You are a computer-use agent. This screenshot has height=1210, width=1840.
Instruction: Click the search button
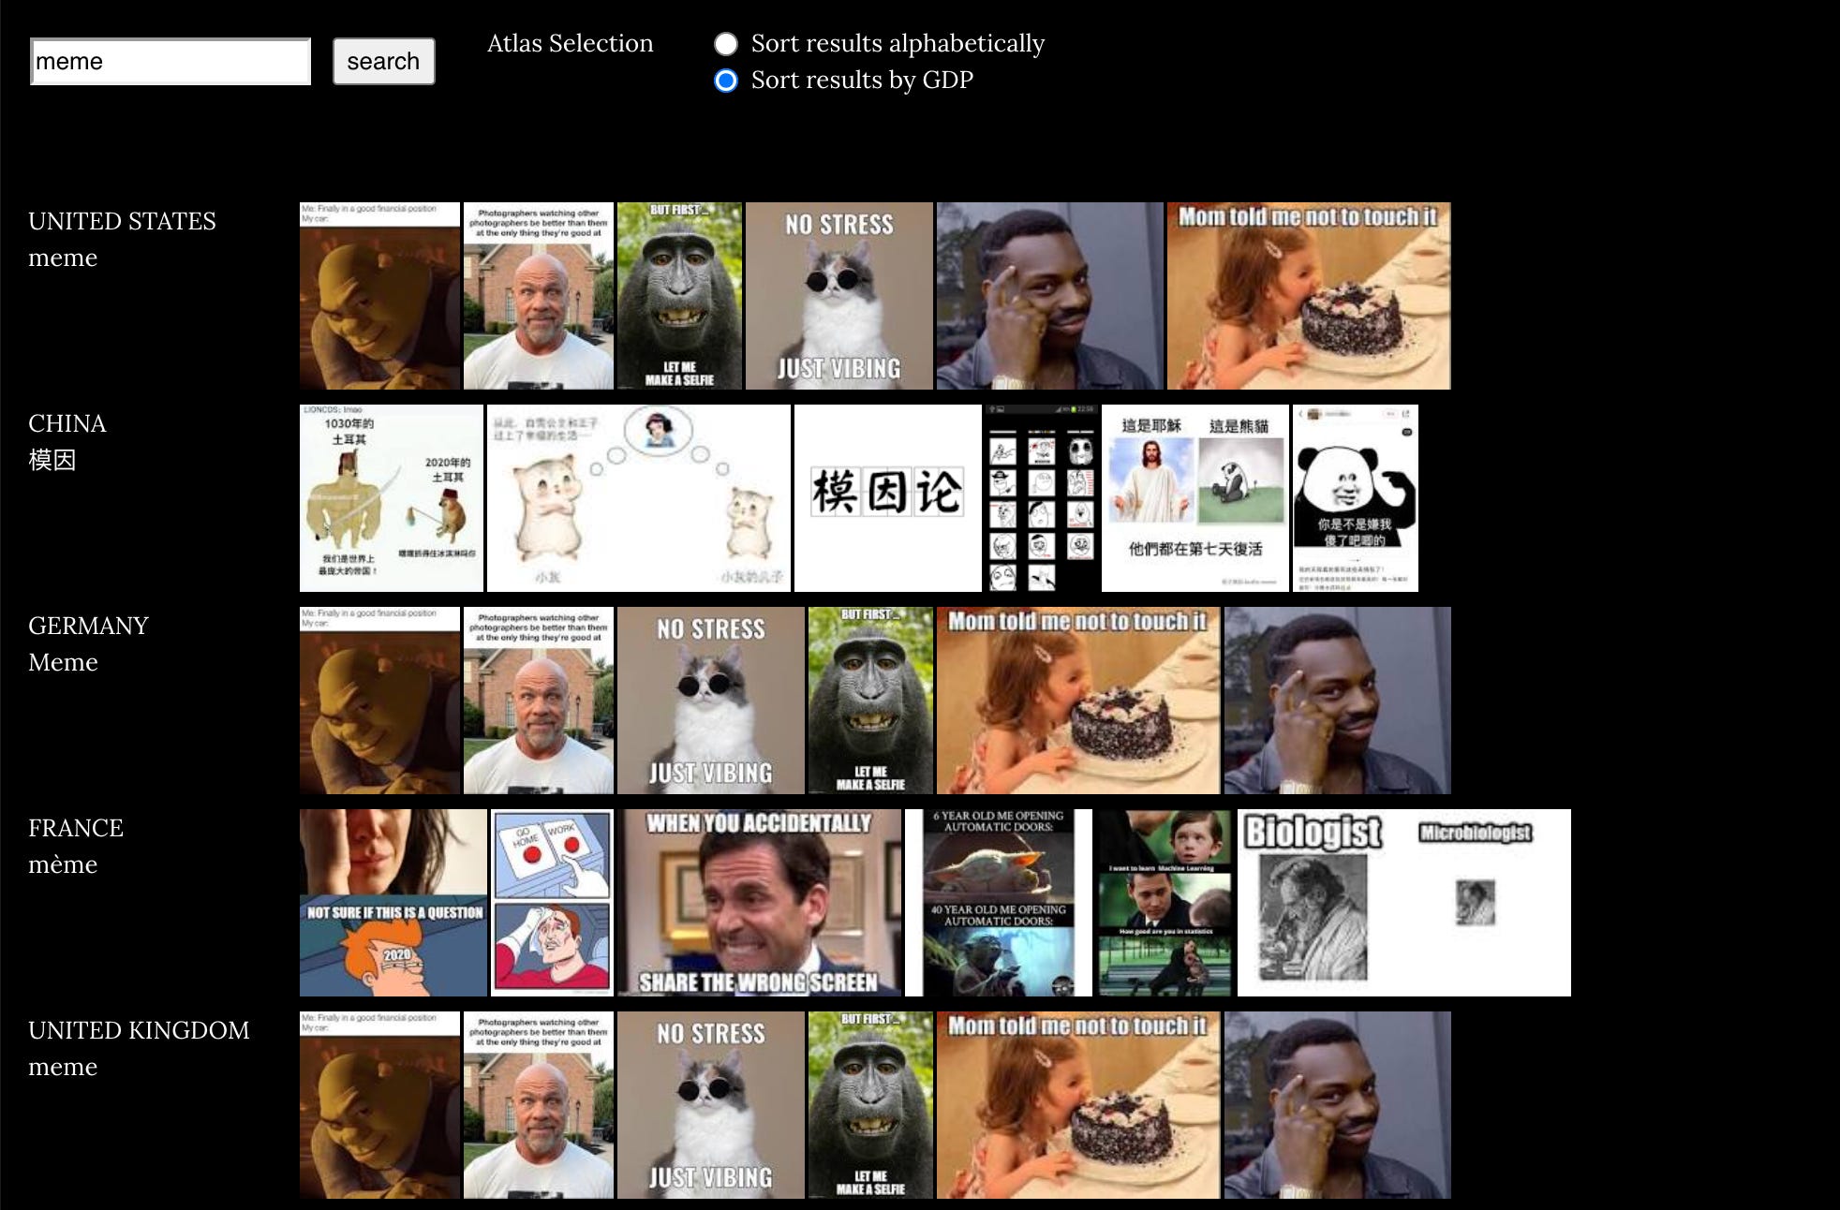[x=383, y=62]
